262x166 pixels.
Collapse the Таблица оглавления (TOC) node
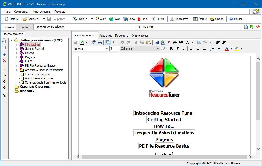12,40
